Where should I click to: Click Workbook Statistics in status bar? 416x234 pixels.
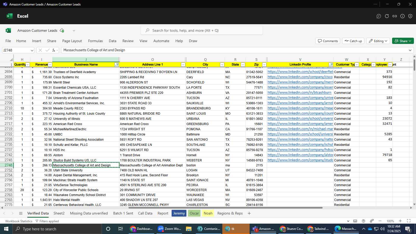tap(19, 221)
